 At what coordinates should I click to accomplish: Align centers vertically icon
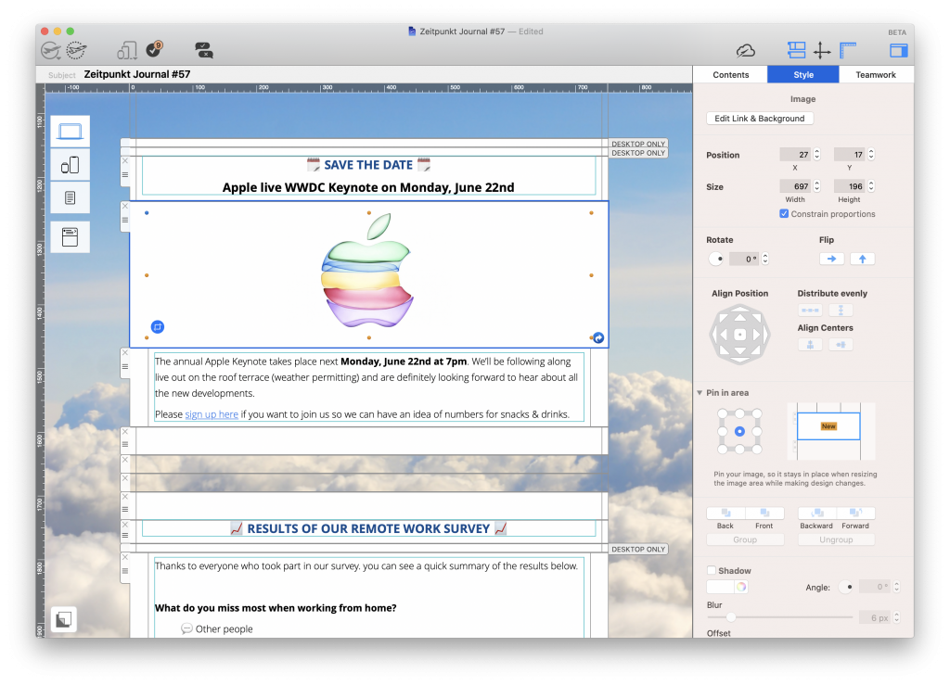810,345
